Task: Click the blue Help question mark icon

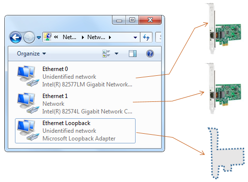Action: (x=150, y=54)
